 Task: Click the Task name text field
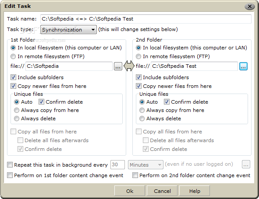146,19
